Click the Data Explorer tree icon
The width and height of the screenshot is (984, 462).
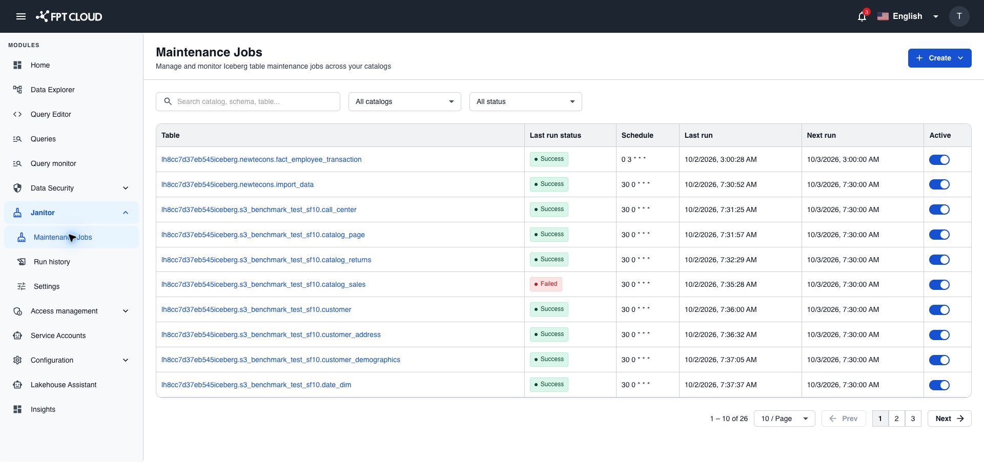[x=17, y=90]
